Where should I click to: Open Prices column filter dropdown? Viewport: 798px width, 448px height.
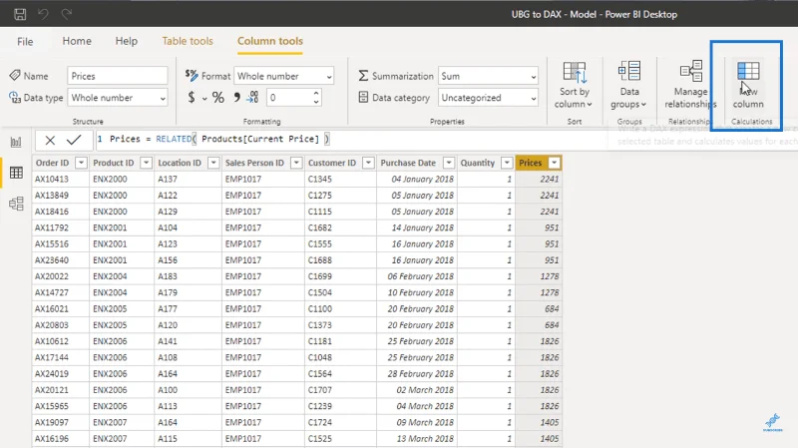555,163
